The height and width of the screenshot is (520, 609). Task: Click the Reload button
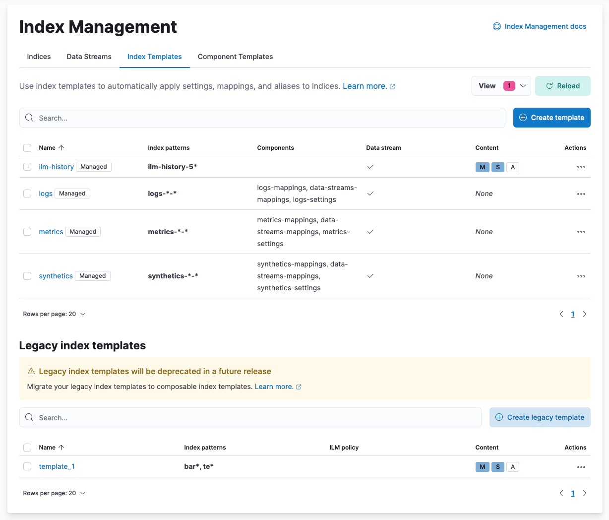pos(563,86)
